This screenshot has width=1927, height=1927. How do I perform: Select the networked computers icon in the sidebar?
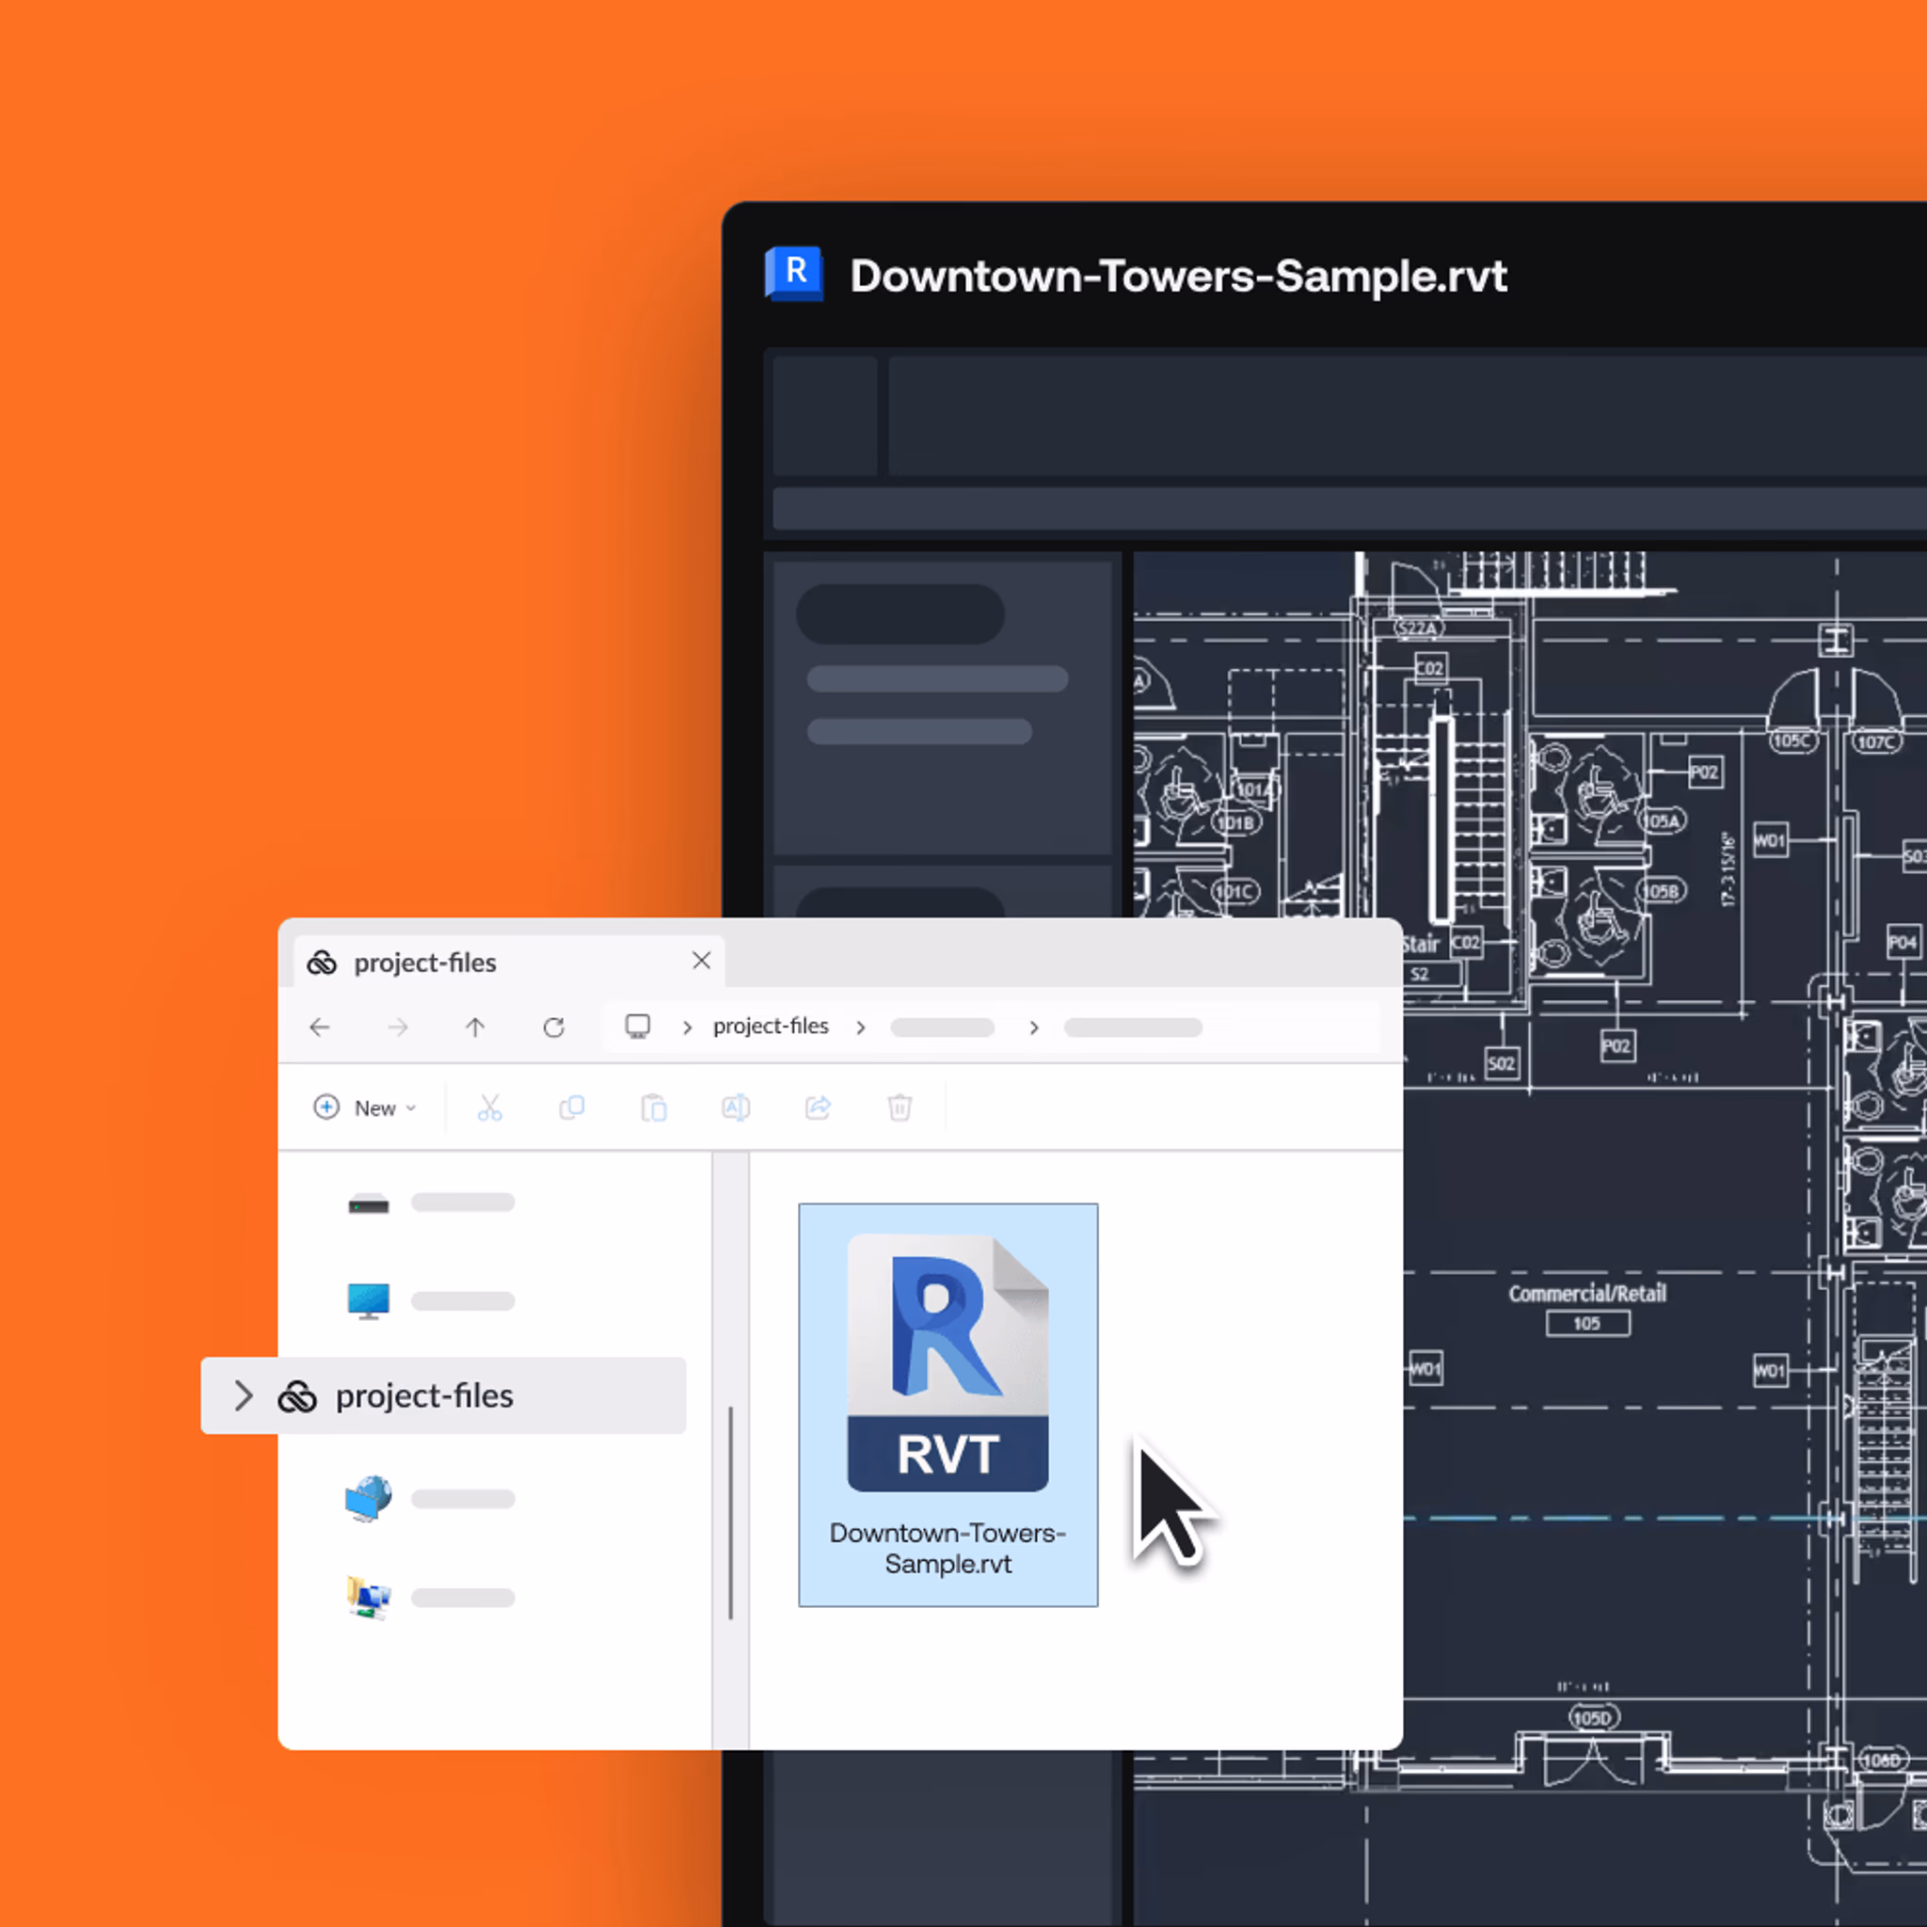(368, 1597)
